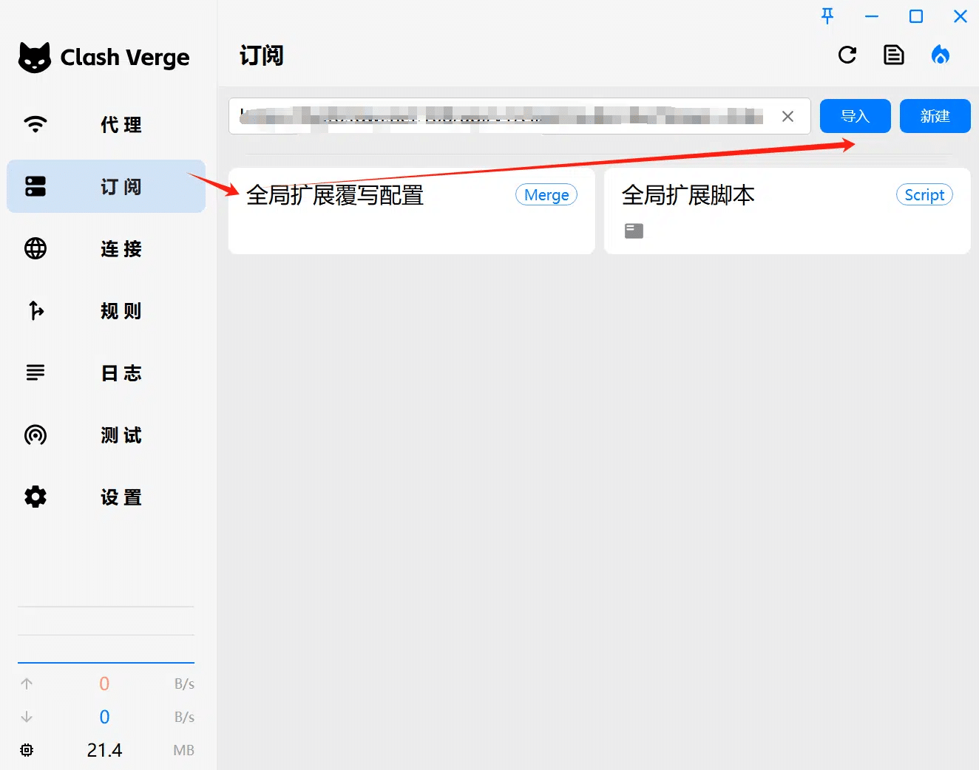Open the 全局扩展覆写配置 Merge card
979x770 pixels.
411,211
